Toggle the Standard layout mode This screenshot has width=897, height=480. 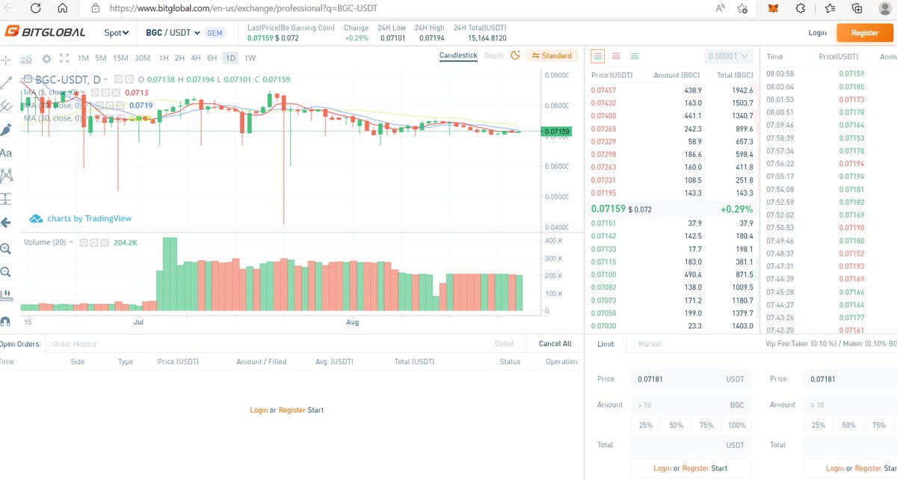pyautogui.click(x=552, y=55)
